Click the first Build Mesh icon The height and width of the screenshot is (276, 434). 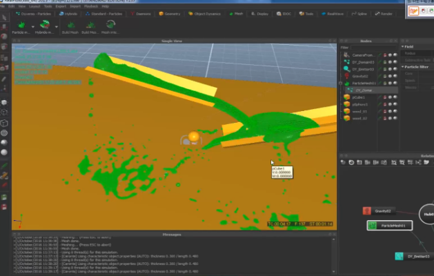tap(70, 26)
